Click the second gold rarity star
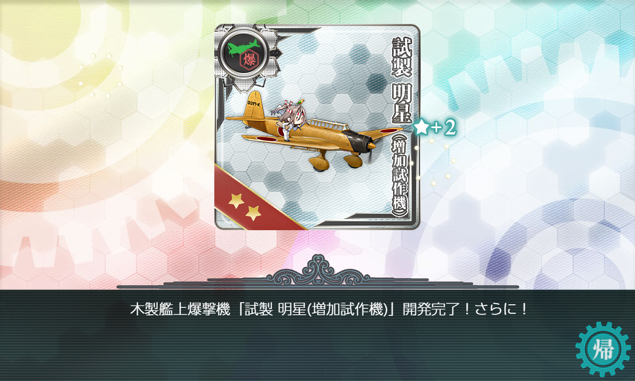This screenshot has height=381, width=635. click(x=253, y=213)
